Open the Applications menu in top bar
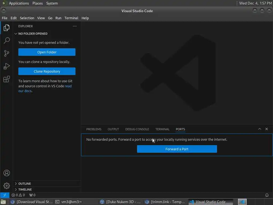The width and height of the screenshot is (273, 205). 19,3
